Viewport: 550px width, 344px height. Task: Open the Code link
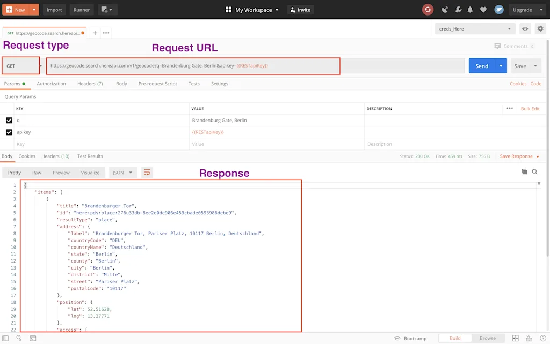[535, 84]
